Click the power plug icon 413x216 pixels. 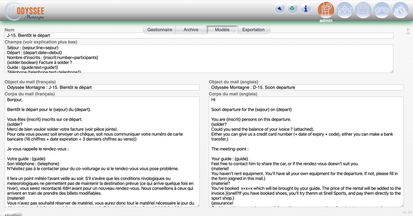[279, 9]
